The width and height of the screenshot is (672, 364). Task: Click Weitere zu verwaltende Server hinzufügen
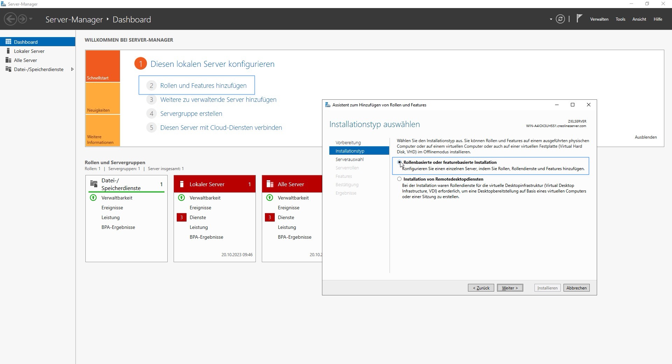218,100
